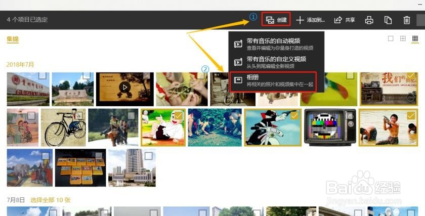Tick checkbox on string game hands photo

200,75
